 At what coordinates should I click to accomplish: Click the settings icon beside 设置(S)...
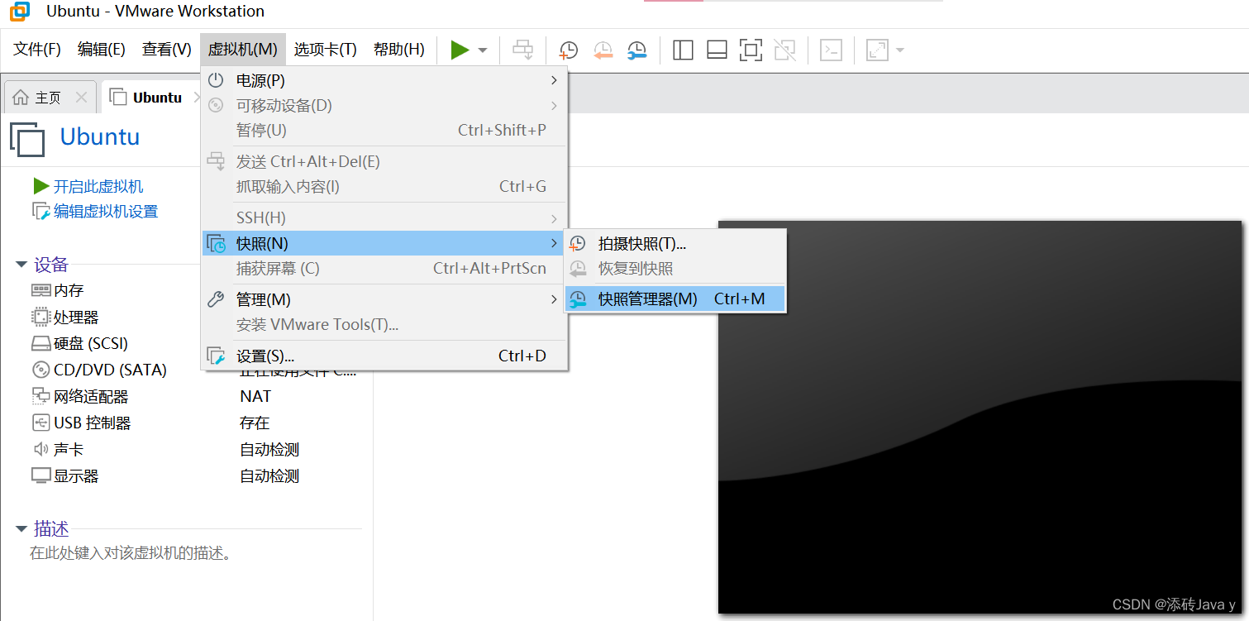tap(216, 356)
